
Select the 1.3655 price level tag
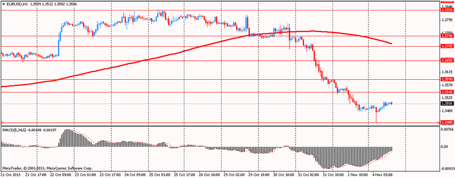coord(447,60)
